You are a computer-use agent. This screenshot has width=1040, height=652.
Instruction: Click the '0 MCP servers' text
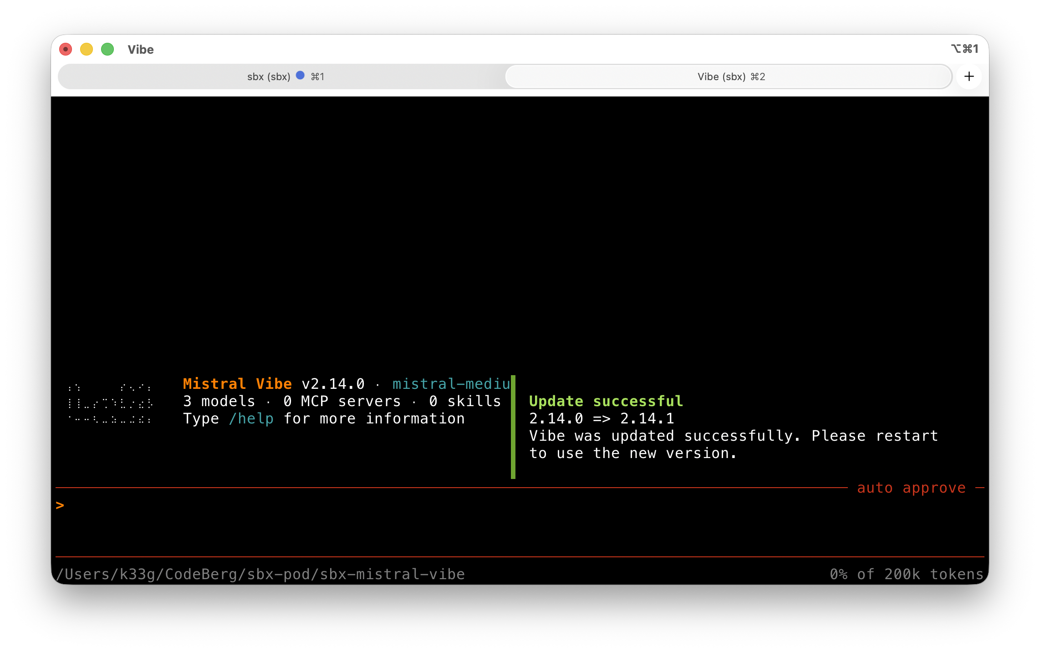[x=342, y=401]
